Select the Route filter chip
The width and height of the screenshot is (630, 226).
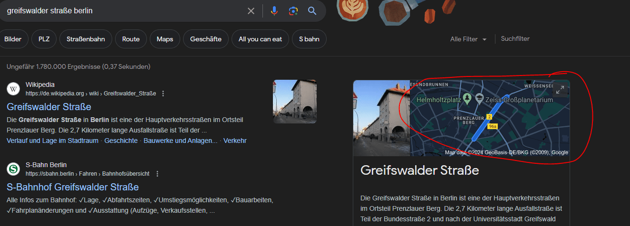[x=131, y=39]
